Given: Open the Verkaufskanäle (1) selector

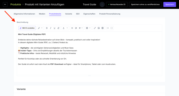Looking at the screenshot, I should tap(117, 5).
